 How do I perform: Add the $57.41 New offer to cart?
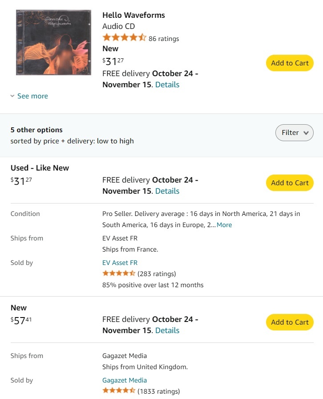(290, 322)
